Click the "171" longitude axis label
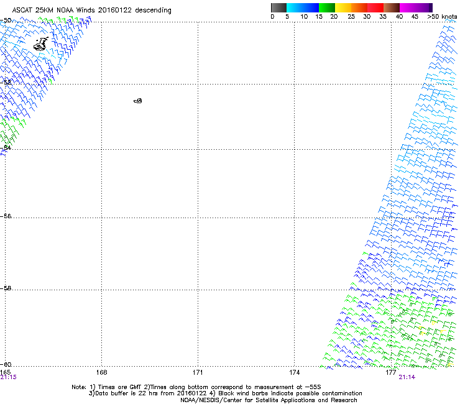This screenshot has width=460, height=404. point(198,372)
